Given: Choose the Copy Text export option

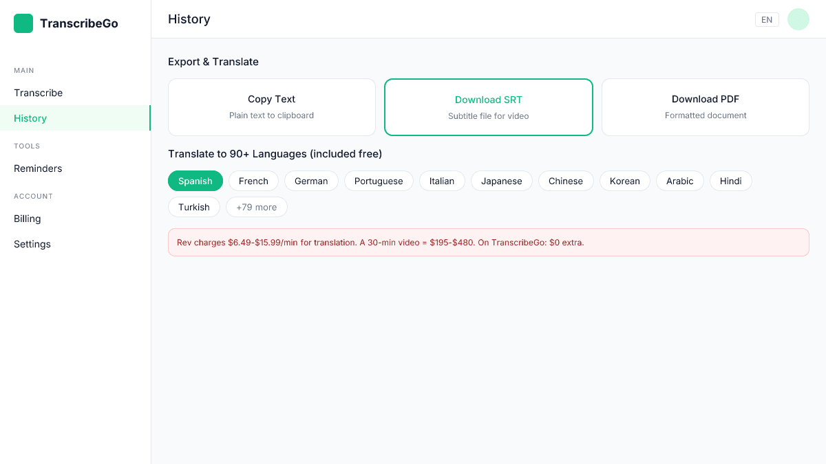Looking at the screenshot, I should coord(271,107).
